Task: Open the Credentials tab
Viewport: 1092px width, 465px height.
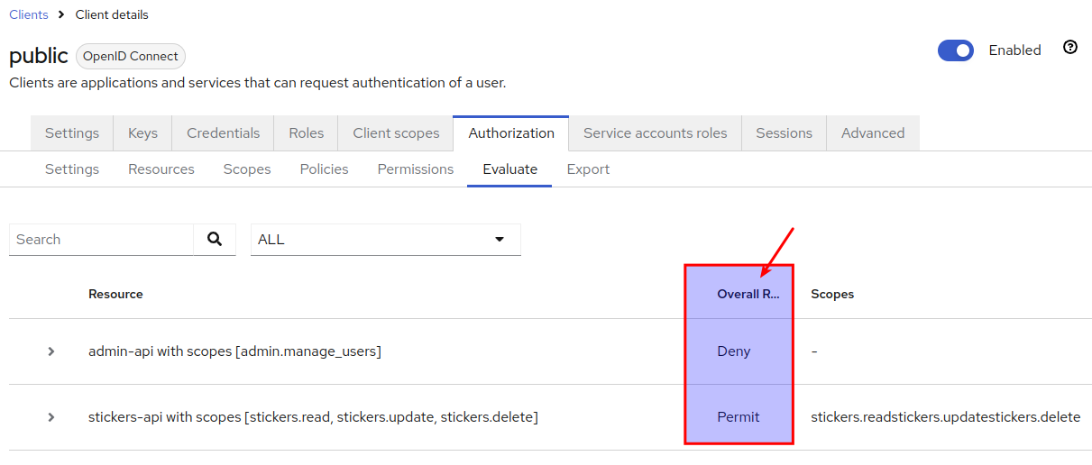Action: coord(223,133)
